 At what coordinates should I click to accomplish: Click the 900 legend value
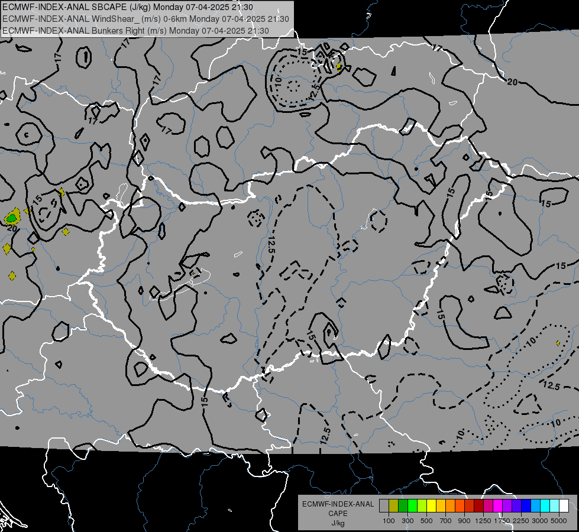[464, 521]
